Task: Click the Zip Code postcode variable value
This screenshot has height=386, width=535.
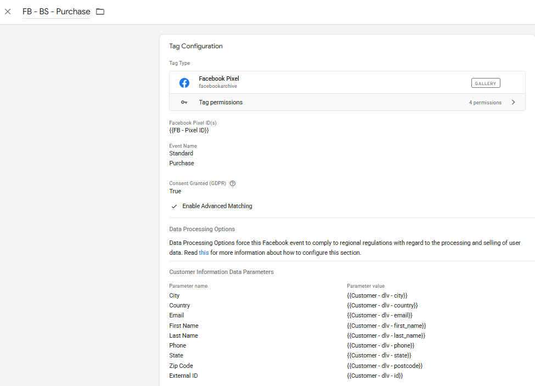Action: (384, 366)
